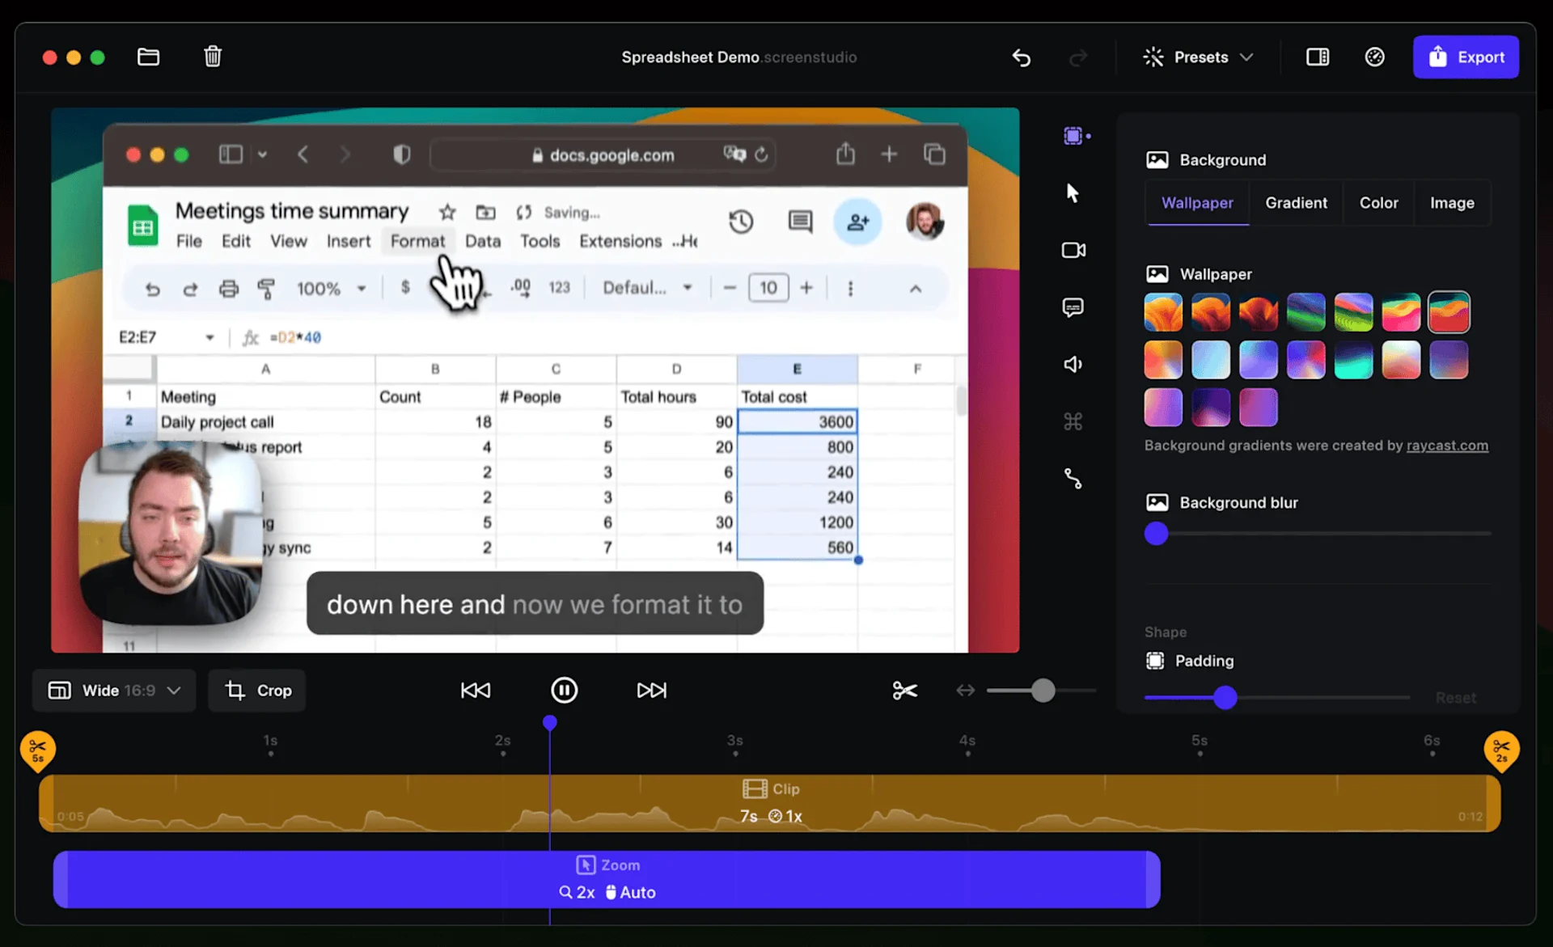
Task: Open the captions settings panel
Action: pos(1073,307)
